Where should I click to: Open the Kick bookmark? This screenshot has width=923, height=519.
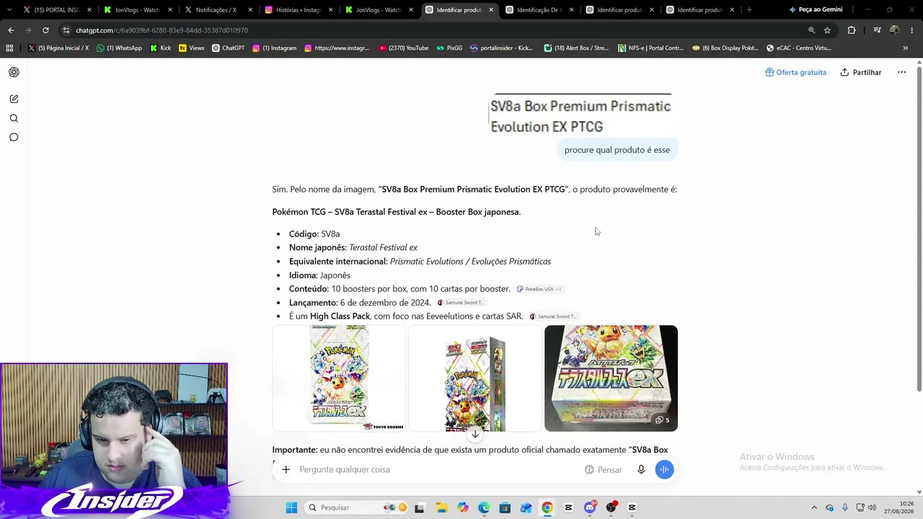pos(161,48)
